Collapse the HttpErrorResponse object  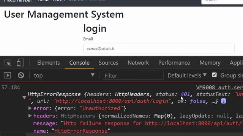(x=24, y=97)
